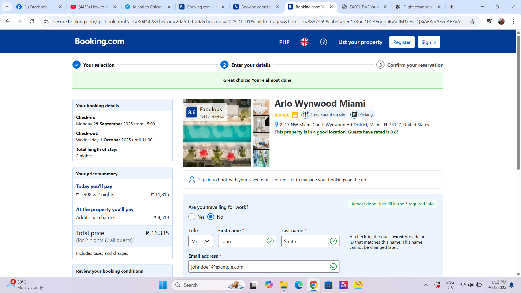Viewport: 521px width, 293px height.
Task: Open the PHP currency selector
Action: [x=284, y=42]
